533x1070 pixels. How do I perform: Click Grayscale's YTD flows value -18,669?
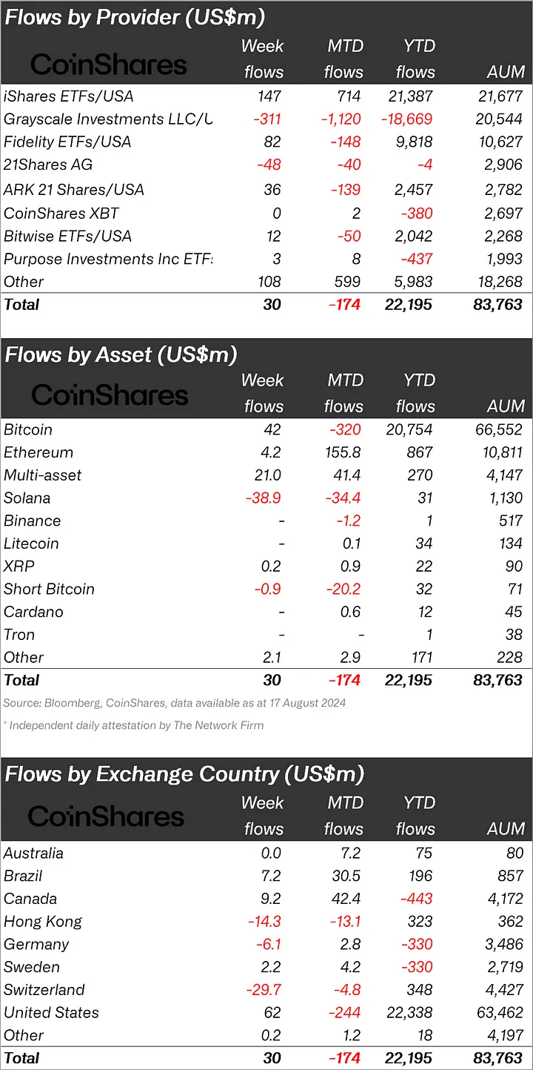[x=405, y=119]
